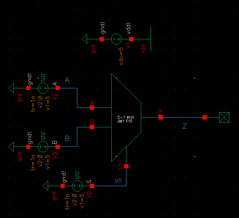Click the red wire node before output pin
The width and height of the screenshot is (239, 218).
tap(204, 117)
